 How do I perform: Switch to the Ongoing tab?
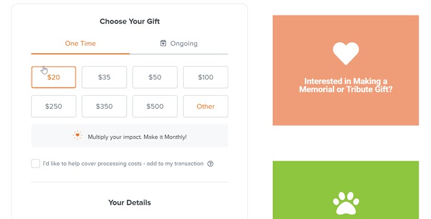pyautogui.click(x=179, y=43)
